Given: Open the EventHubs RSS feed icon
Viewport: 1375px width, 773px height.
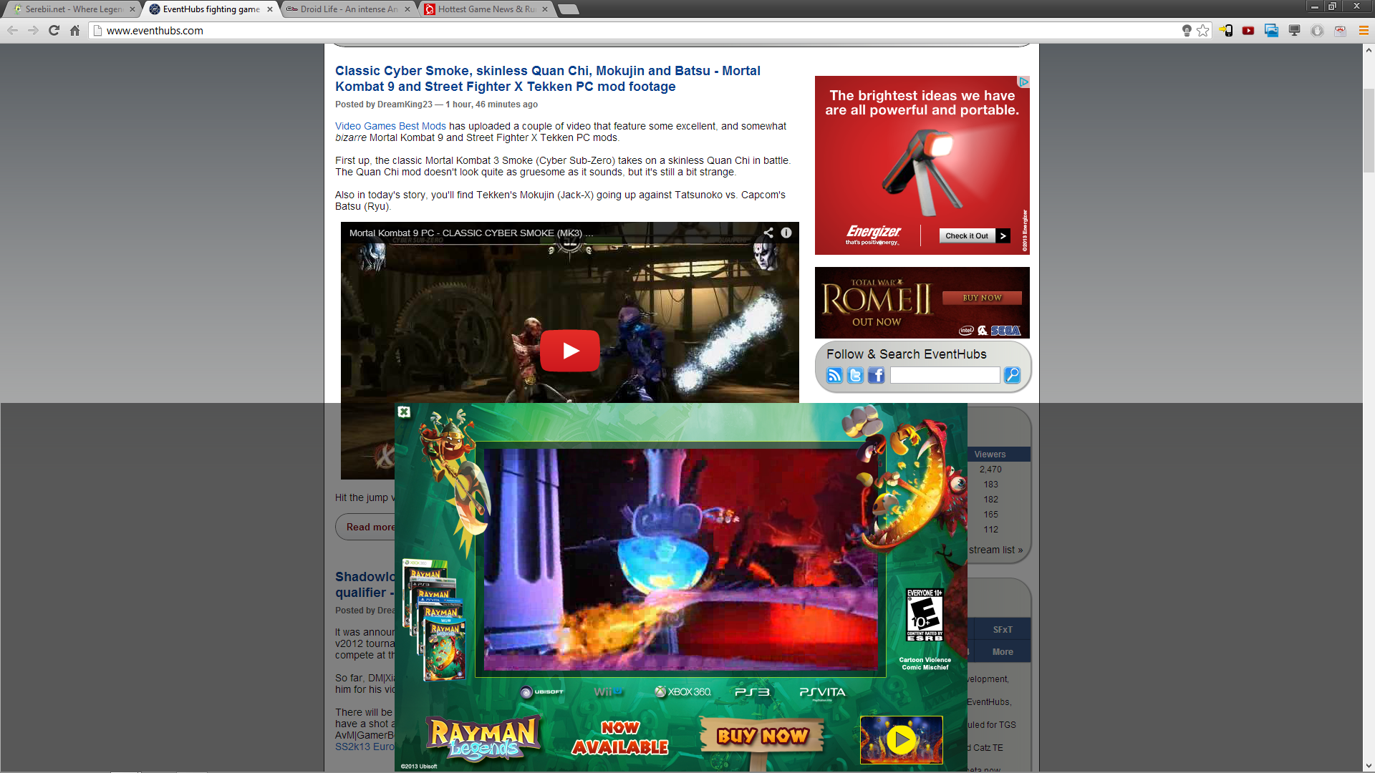Looking at the screenshot, I should click(834, 375).
